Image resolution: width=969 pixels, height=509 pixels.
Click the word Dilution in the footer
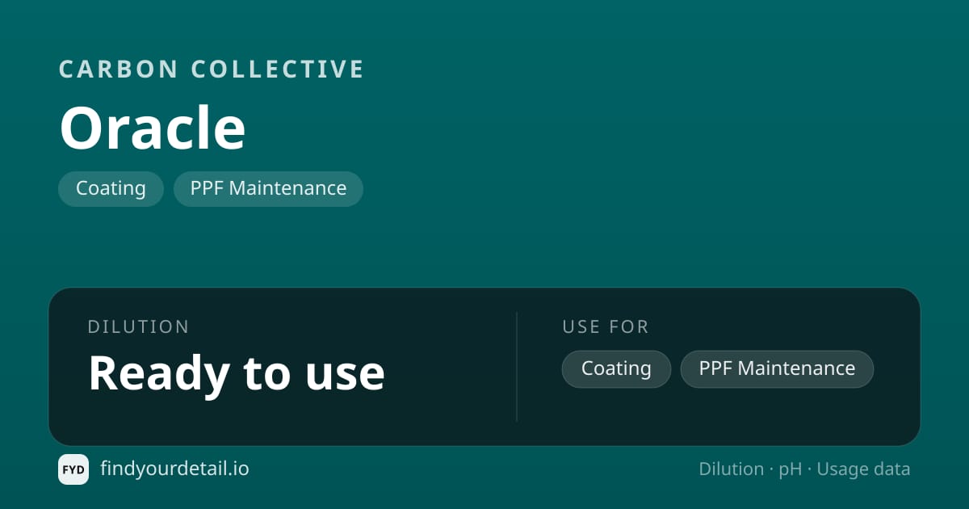[731, 469]
